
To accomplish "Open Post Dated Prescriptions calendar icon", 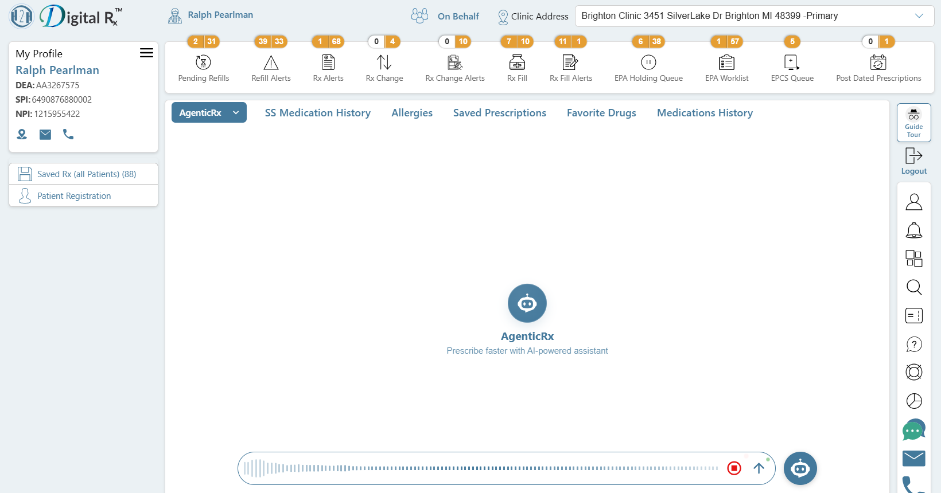I will tap(878, 62).
